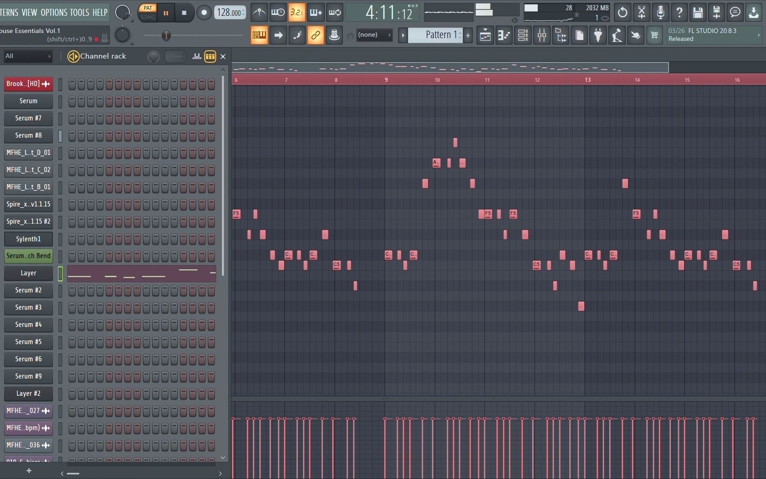The width and height of the screenshot is (766, 479).
Task: Click the auto scrolling arrow icon
Action: 278,35
